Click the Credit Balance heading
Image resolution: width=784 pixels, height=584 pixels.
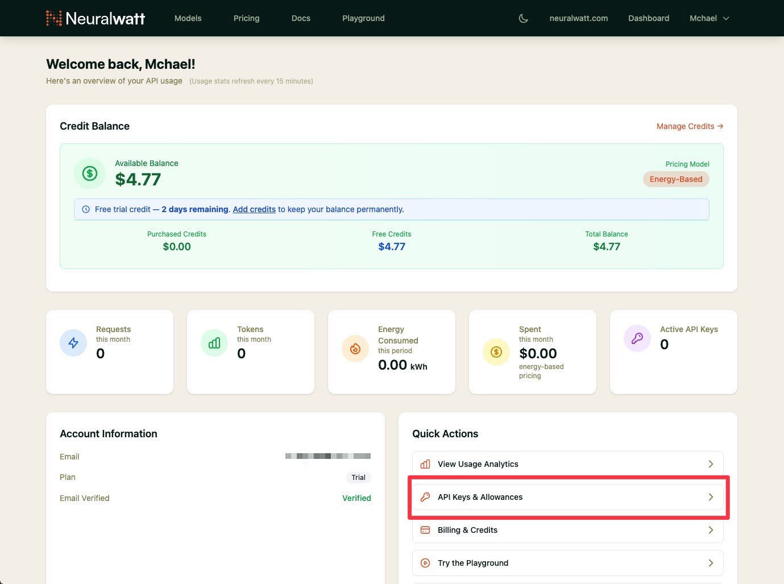(x=94, y=126)
